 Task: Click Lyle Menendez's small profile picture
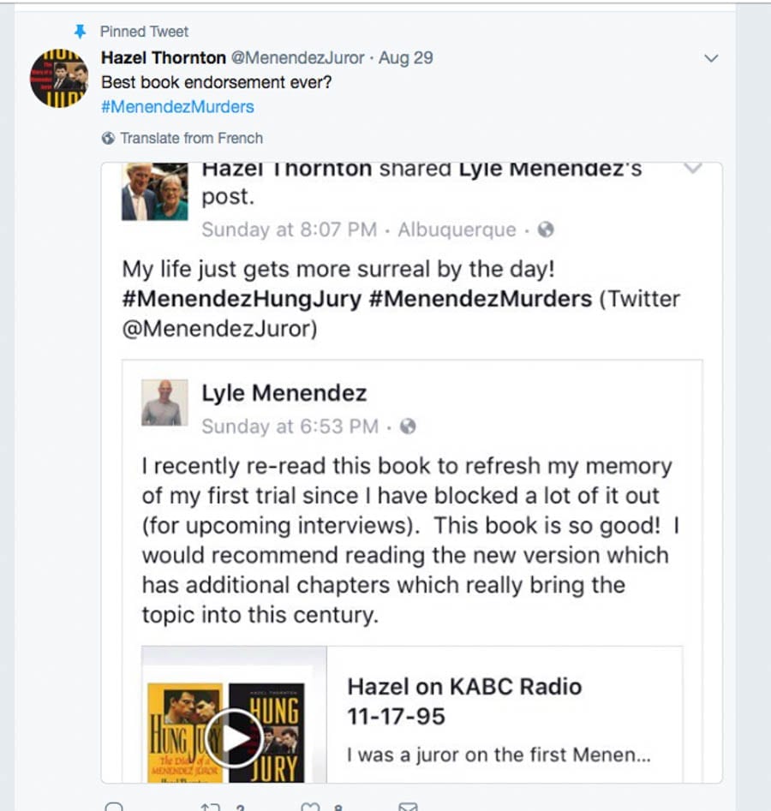tap(163, 403)
